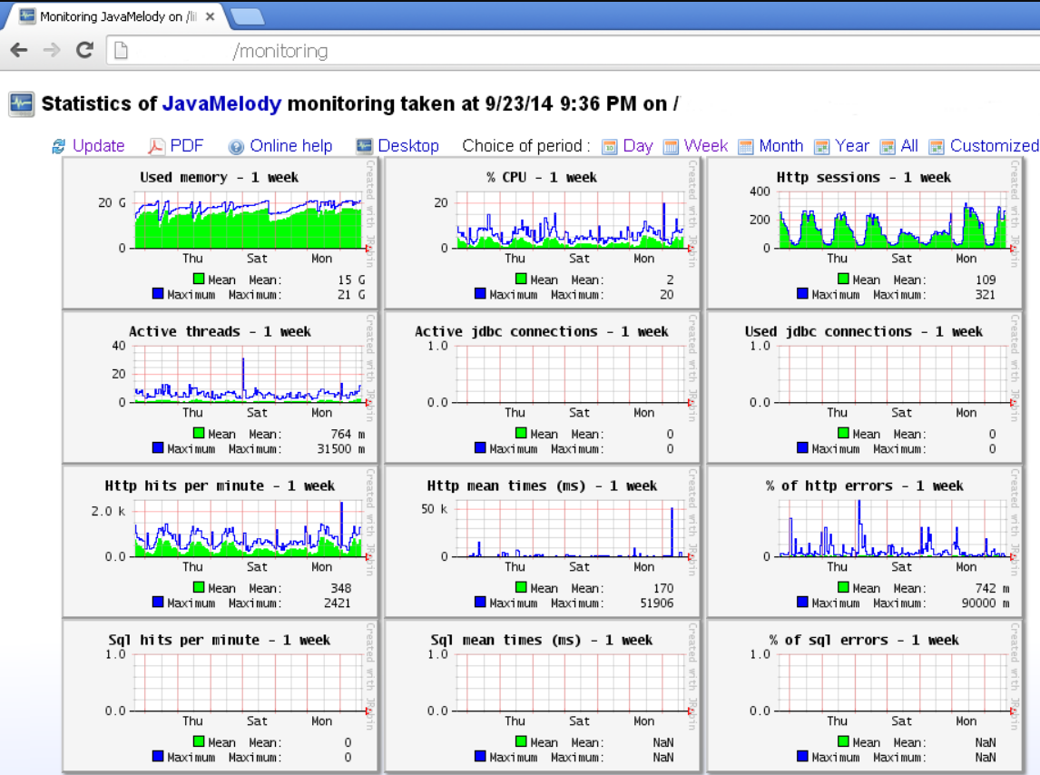The height and width of the screenshot is (775, 1040).
Task: Click green Mean swatch in Http sessions legend
Action: click(843, 279)
